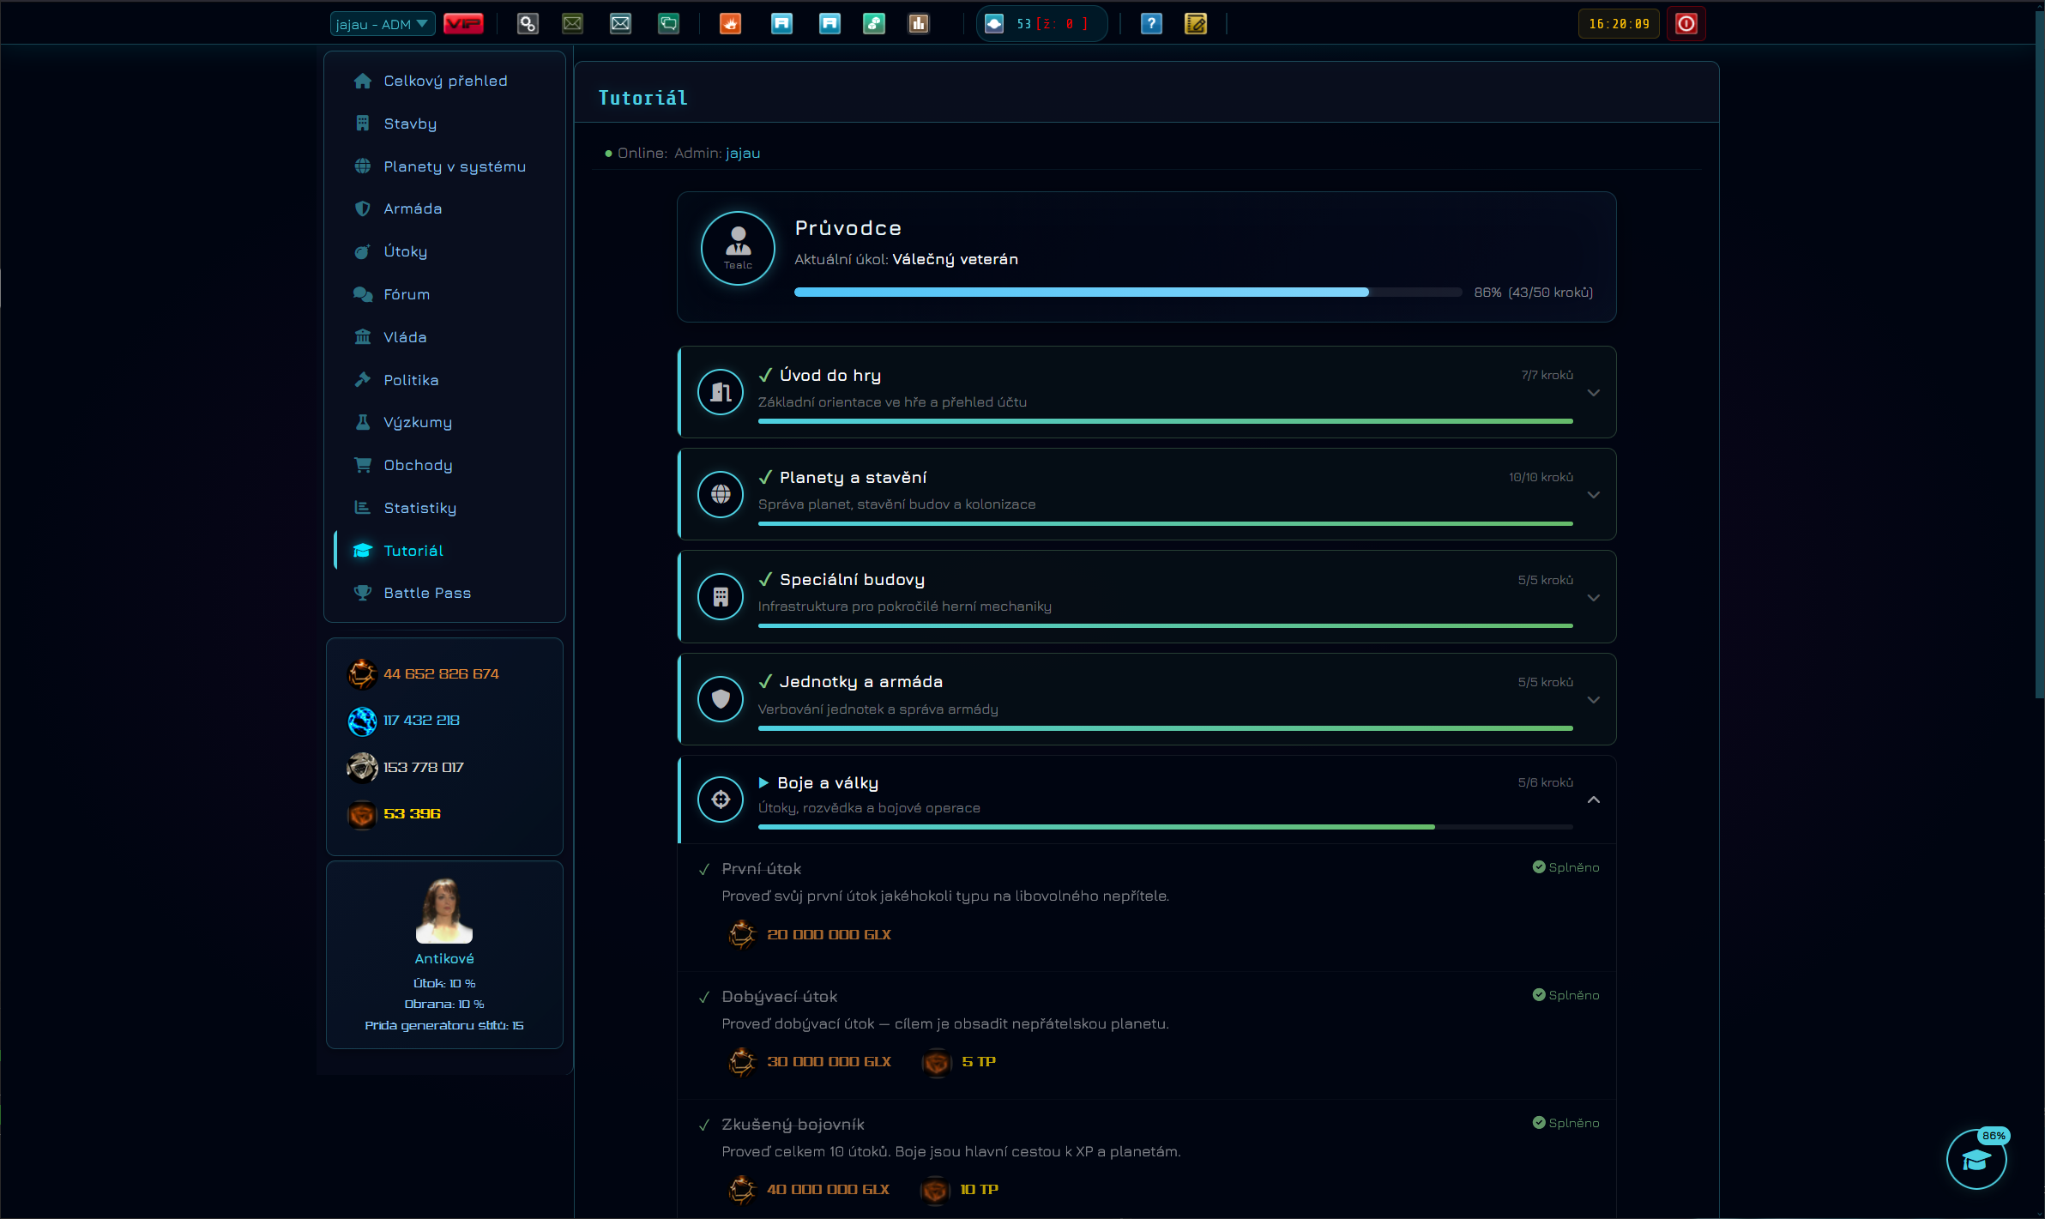This screenshot has width=2045, height=1219.
Task: Click the floating graduation cap 86% widget
Action: point(1976,1159)
